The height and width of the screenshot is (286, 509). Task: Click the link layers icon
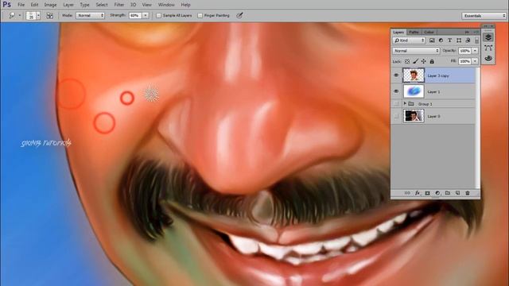(407, 193)
